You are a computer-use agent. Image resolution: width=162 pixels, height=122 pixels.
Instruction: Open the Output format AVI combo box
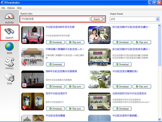(135, 19)
